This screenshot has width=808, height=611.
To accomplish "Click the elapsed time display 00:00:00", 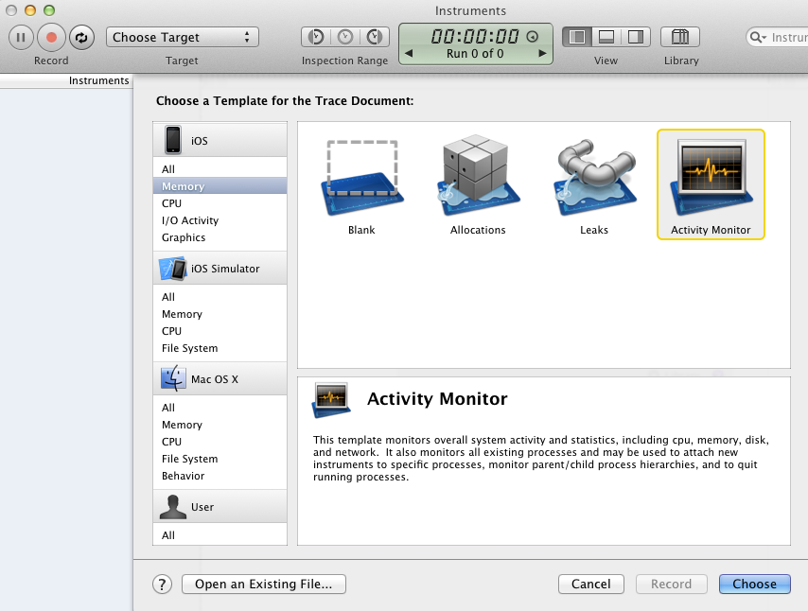I will tap(475, 36).
